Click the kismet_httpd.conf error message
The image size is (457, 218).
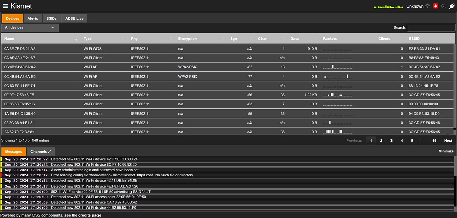(x=122, y=175)
